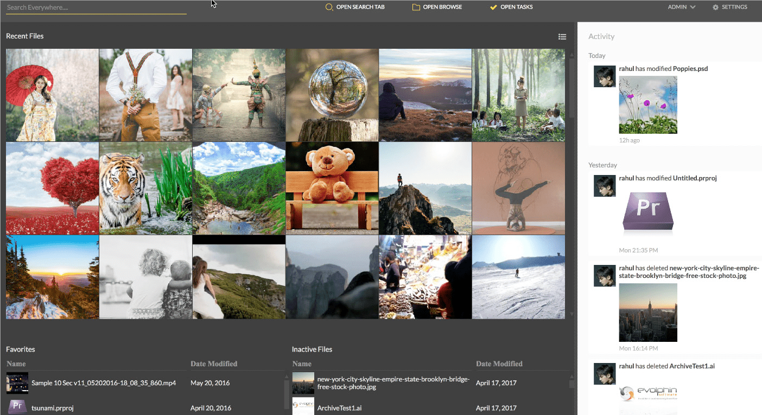Screen dimensions: 762x415
Task: Click the Poppies.psd preview image
Action: 648,105
